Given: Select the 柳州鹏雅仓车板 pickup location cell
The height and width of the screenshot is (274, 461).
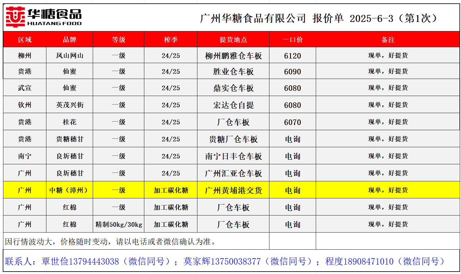Looking at the screenshot, I should click(x=233, y=56).
